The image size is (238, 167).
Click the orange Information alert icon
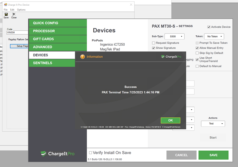pyautogui.click(x=82, y=57)
